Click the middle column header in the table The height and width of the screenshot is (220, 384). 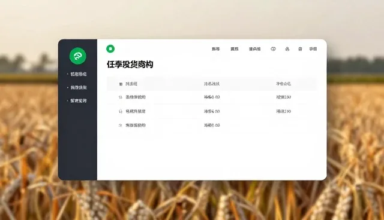click(x=212, y=84)
